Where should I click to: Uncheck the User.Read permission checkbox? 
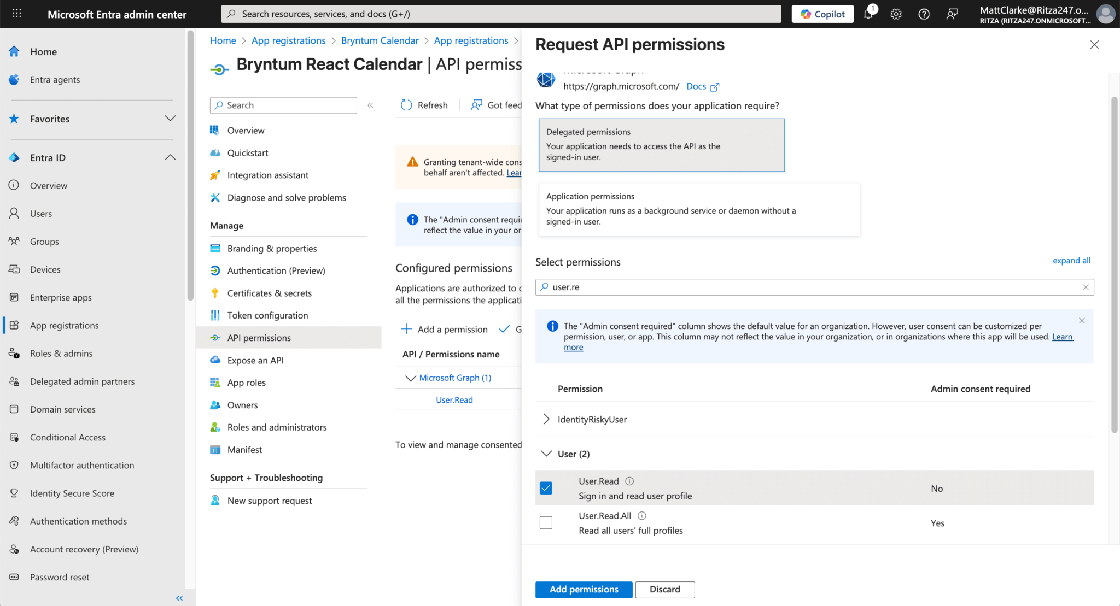coord(546,488)
